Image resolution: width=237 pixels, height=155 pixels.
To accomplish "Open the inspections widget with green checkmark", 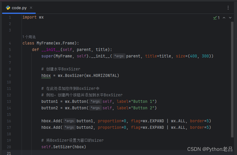I will (x=216, y=18).
